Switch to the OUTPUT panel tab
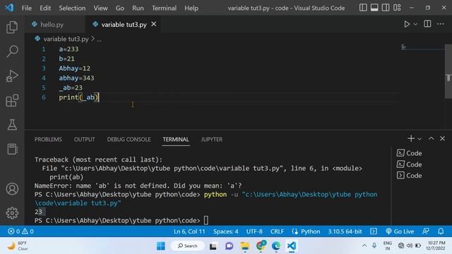The height and width of the screenshot is (254, 452). coord(84,140)
